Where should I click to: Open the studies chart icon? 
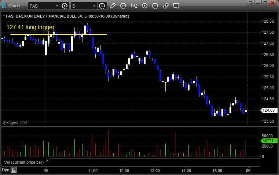pyautogui.click(x=123, y=6)
